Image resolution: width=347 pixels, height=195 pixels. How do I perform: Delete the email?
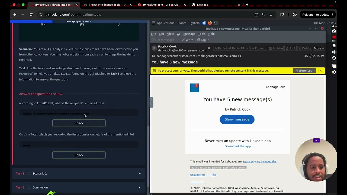pyautogui.click(x=304, y=48)
